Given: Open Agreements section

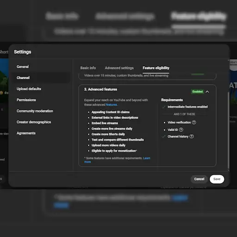Looking at the screenshot, I should (26, 133).
